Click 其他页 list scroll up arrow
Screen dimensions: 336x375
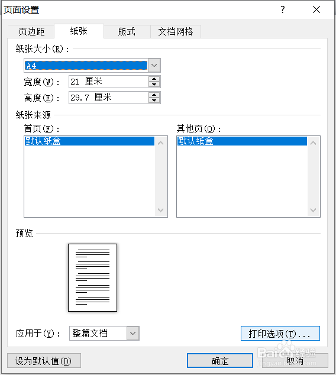click(x=314, y=143)
